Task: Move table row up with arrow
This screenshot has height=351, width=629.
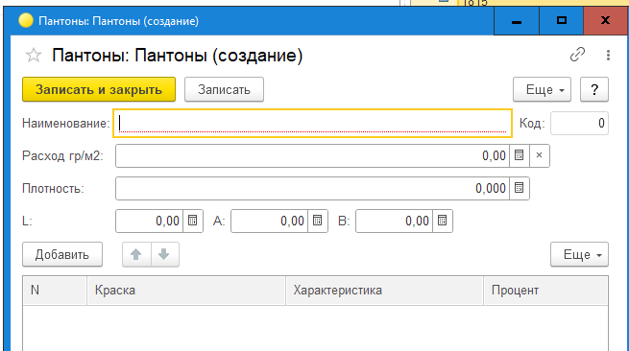Action: point(136,254)
